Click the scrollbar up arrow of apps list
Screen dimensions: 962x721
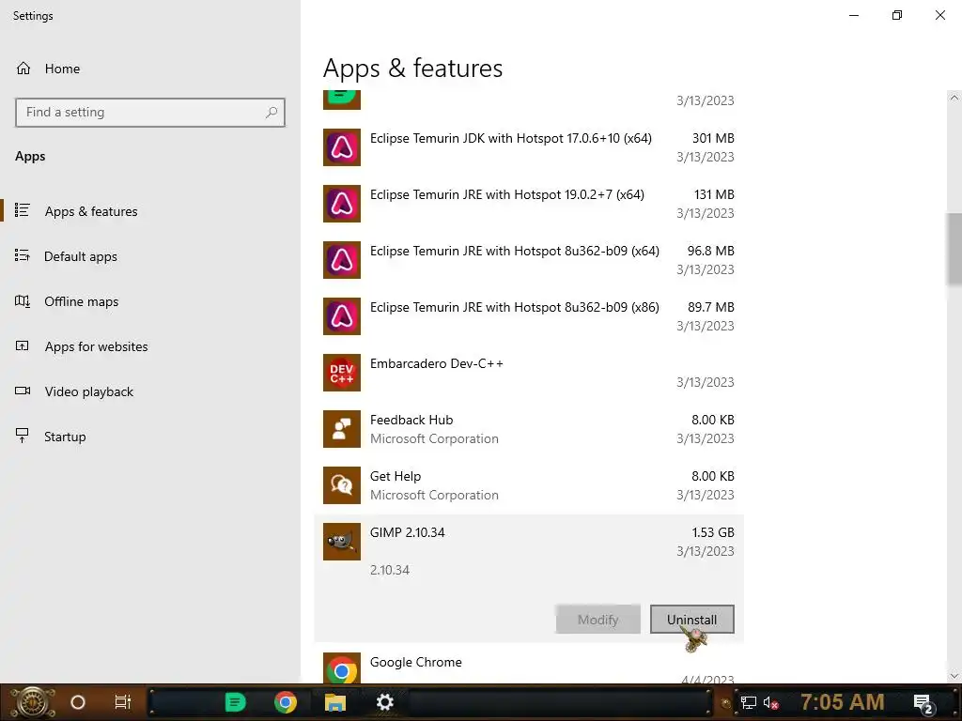coord(954,98)
